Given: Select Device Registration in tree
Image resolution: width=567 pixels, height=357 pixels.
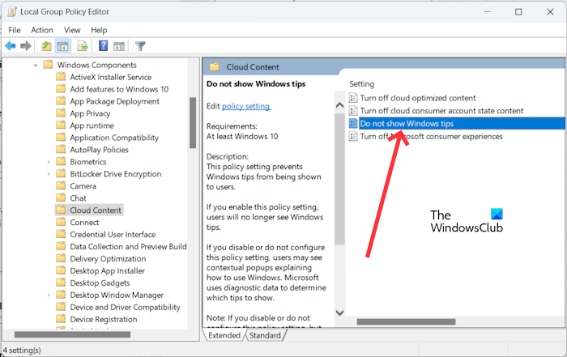Looking at the screenshot, I should point(104,320).
